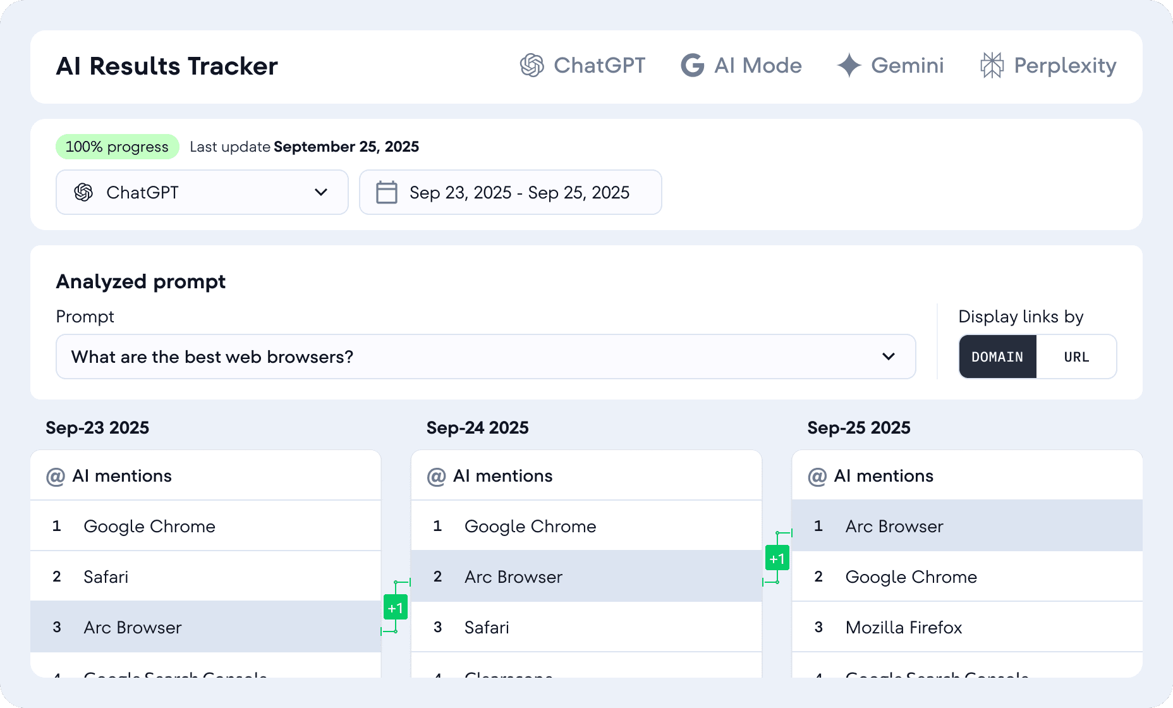Click the Arc Browser entry in Sep-24 list
Screen dimensions: 1173x708
tap(513, 577)
